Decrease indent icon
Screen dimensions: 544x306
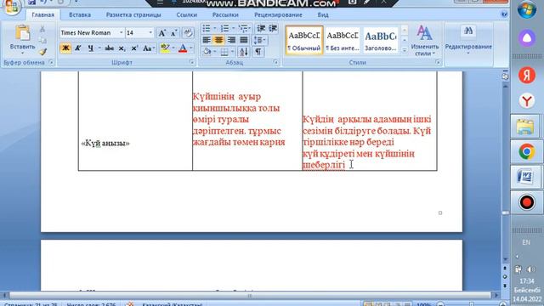point(261,28)
